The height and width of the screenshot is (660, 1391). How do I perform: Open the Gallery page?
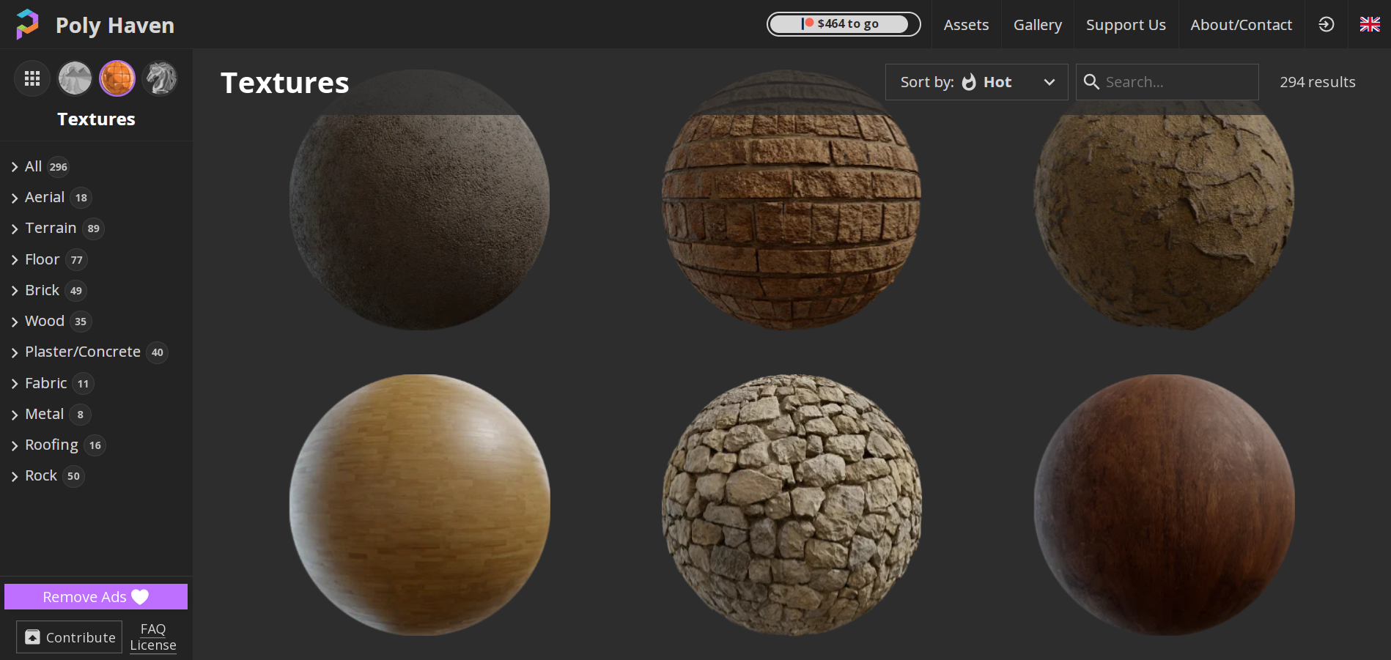(1037, 25)
